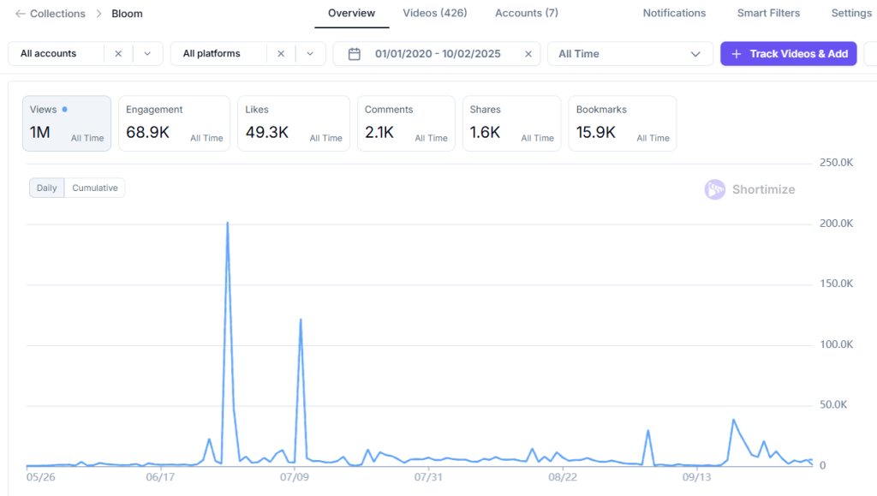Viewport: 877px width, 496px height.
Task: Click the back arrow beside Collections
Action: 21,14
